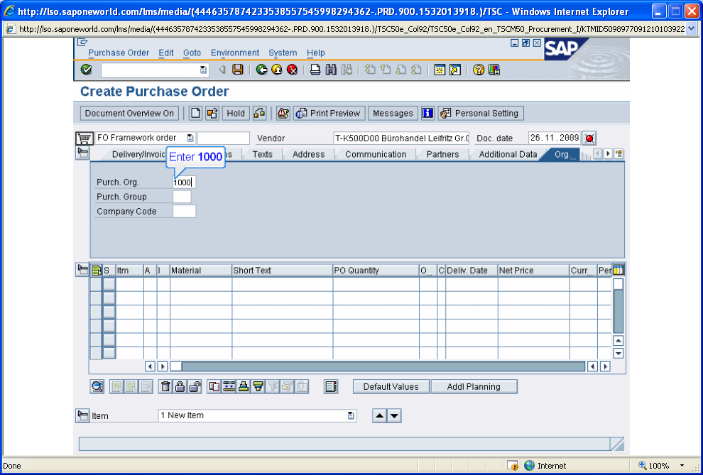Expand the browser address bar dropdown
This screenshot has height=475, width=703.
691,29
